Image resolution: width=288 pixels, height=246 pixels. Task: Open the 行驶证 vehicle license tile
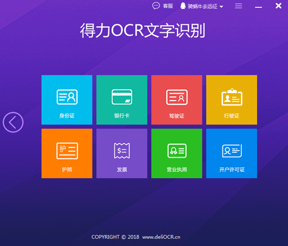point(232,100)
